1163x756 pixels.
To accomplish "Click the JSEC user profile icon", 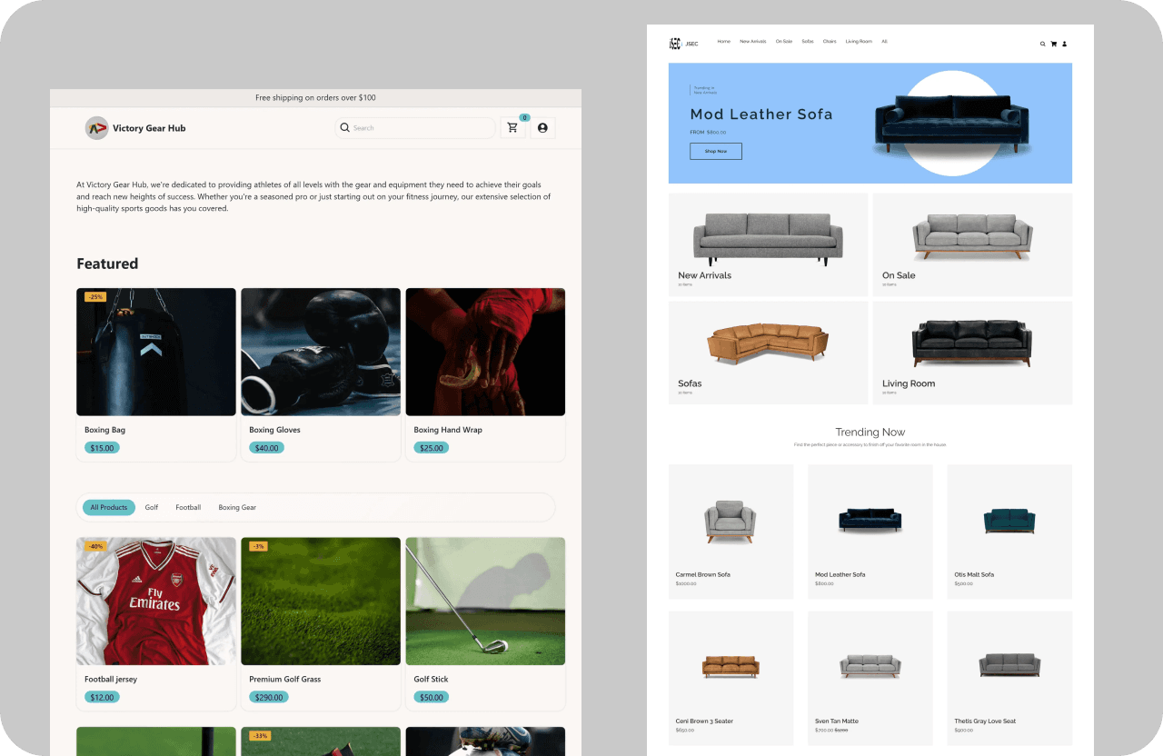I will click(x=1064, y=44).
